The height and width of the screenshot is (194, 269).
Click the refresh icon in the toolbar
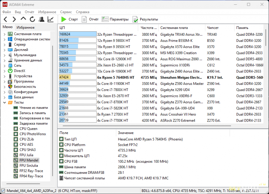point(32,19)
